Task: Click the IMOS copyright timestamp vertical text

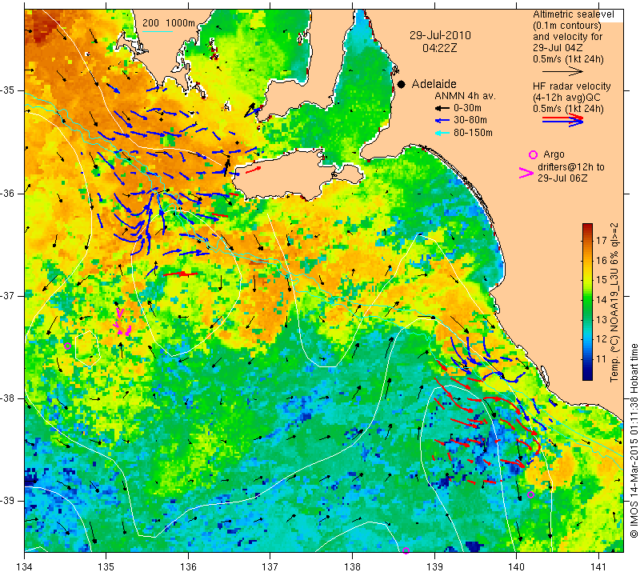Action: coord(634,441)
